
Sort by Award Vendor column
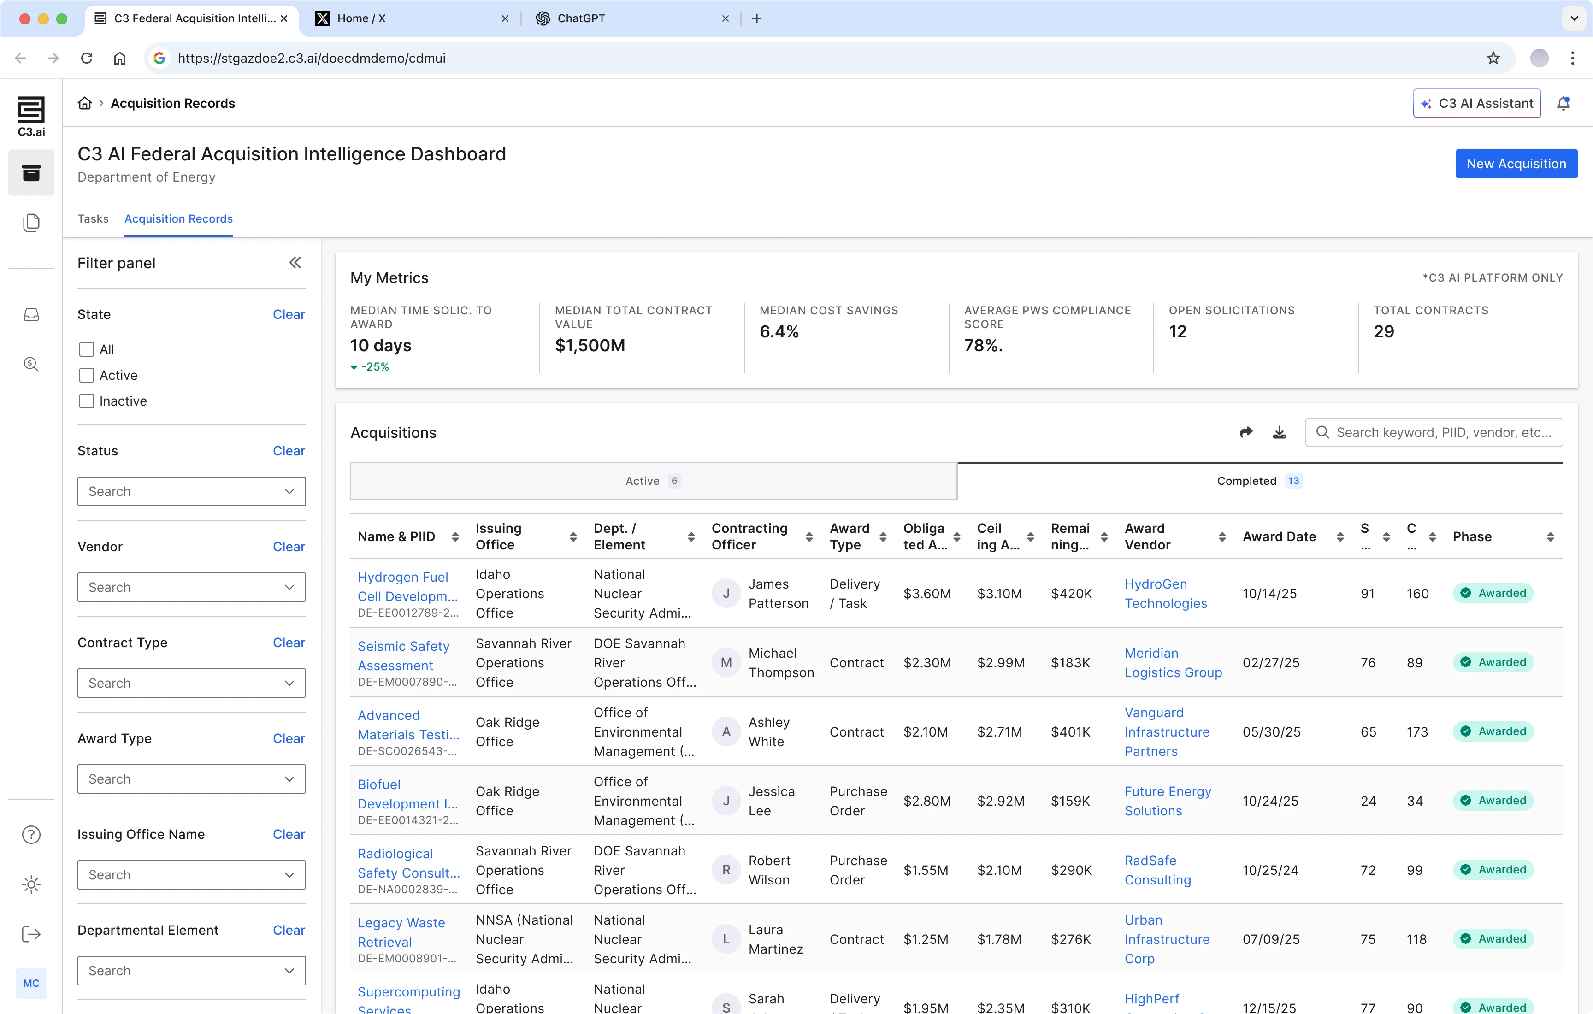1222,536
